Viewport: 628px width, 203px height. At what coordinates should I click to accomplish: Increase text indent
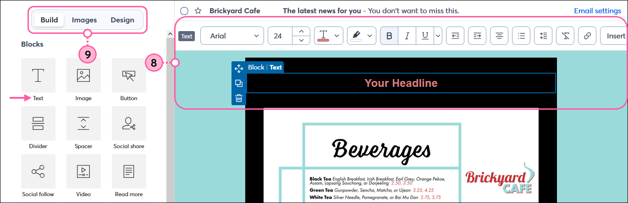click(477, 36)
